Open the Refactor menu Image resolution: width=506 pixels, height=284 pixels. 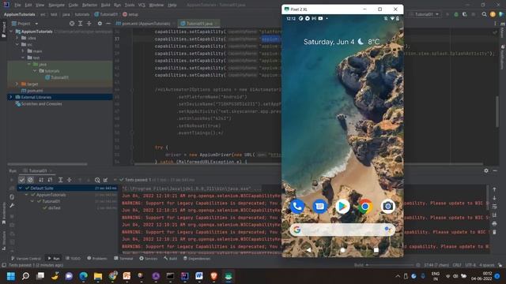click(89, 6)
